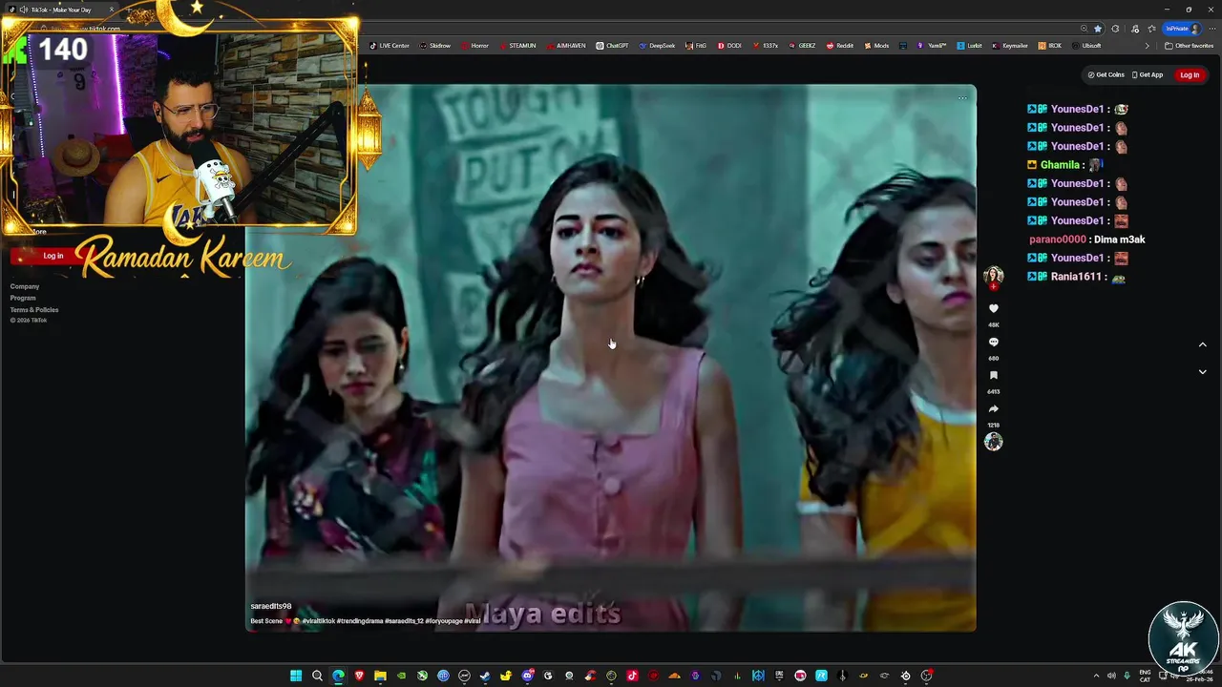Open the Skidrow bookmark
Image resolution: width=1222 pixels, height=687 pixels.
point(434,46)
